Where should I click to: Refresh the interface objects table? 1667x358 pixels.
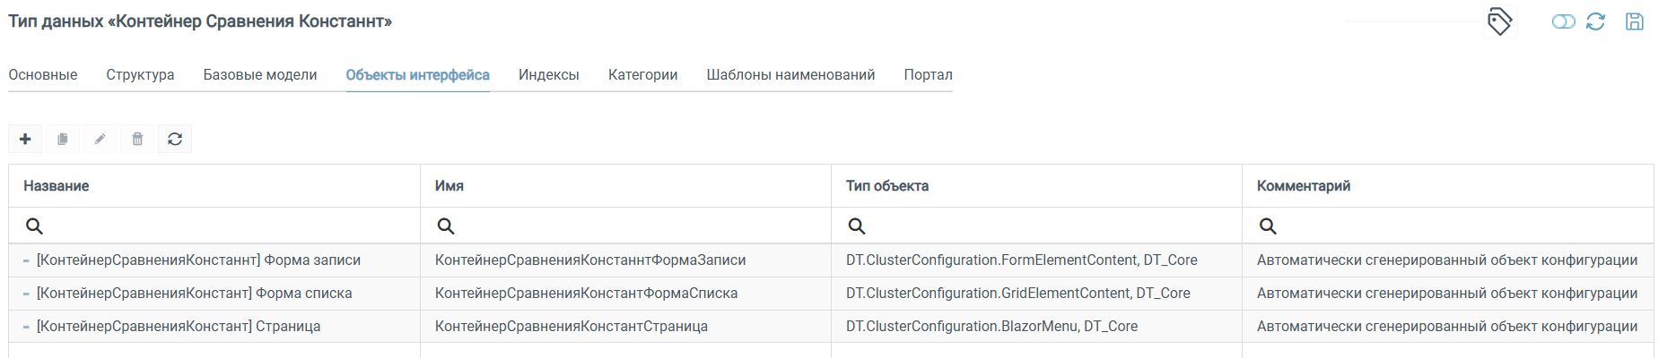tap(175, 139)
